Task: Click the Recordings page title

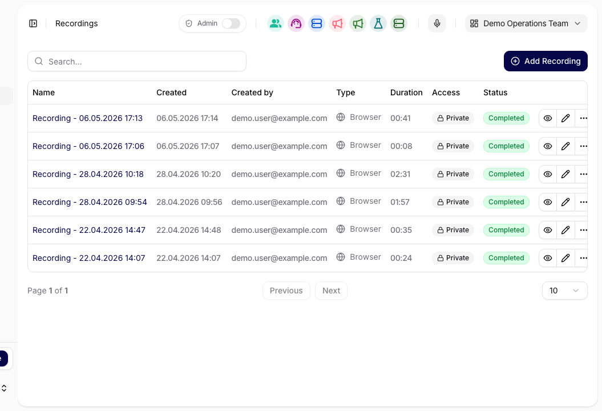Action: pos(76,23)
